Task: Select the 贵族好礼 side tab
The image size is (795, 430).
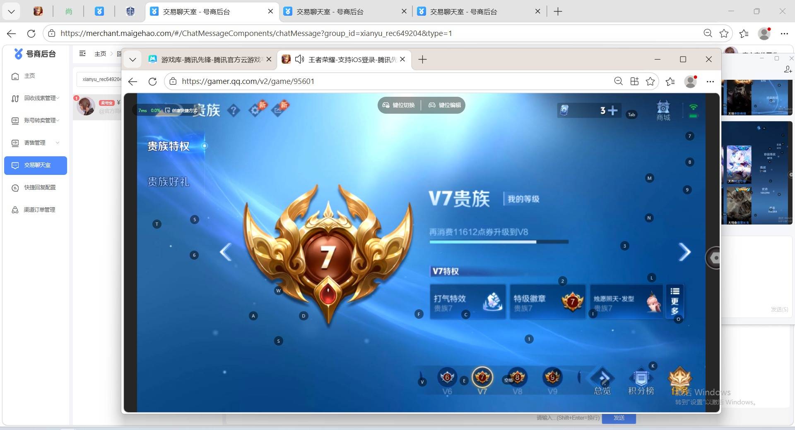Action: (x=169, y=182)
